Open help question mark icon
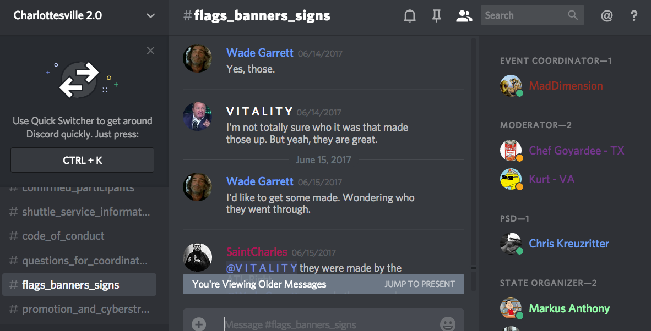651x331 pixels. point(634,16)
